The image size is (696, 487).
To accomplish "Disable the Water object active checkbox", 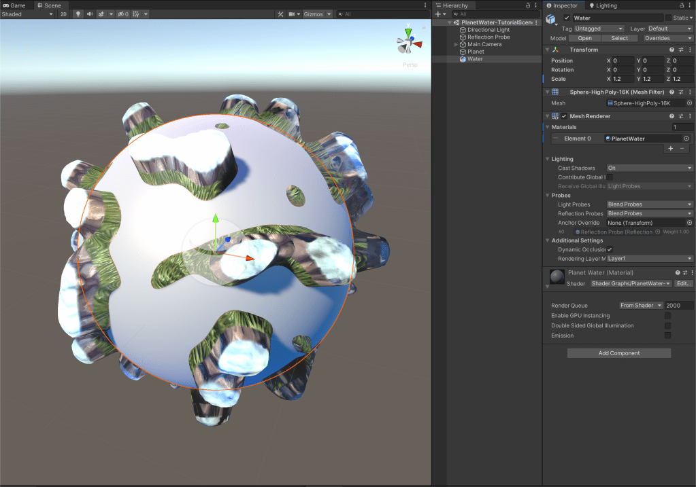I will coord(567,18).
